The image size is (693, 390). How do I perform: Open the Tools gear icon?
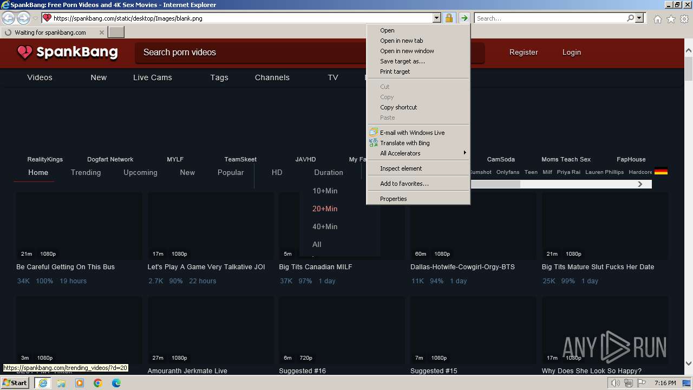click(684, 19)
